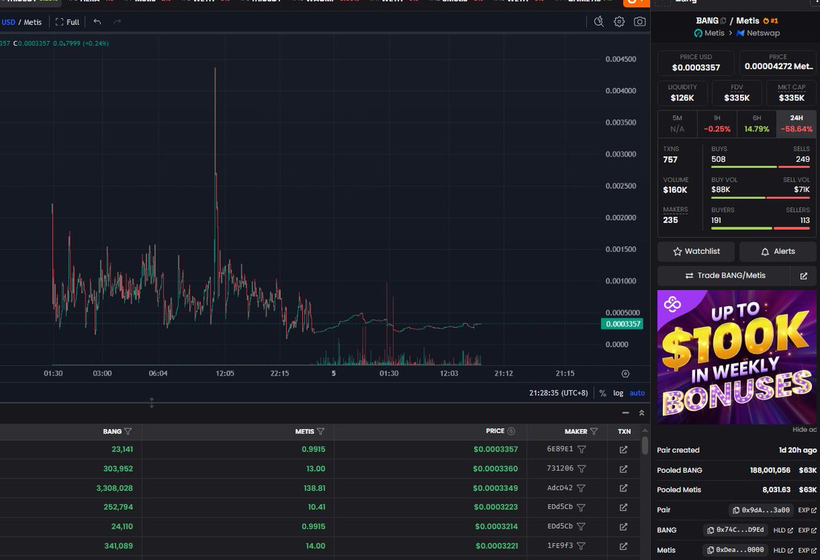Switch chart to Full screen mode
The image size is (820, 560).
click(x=67, y=22)
